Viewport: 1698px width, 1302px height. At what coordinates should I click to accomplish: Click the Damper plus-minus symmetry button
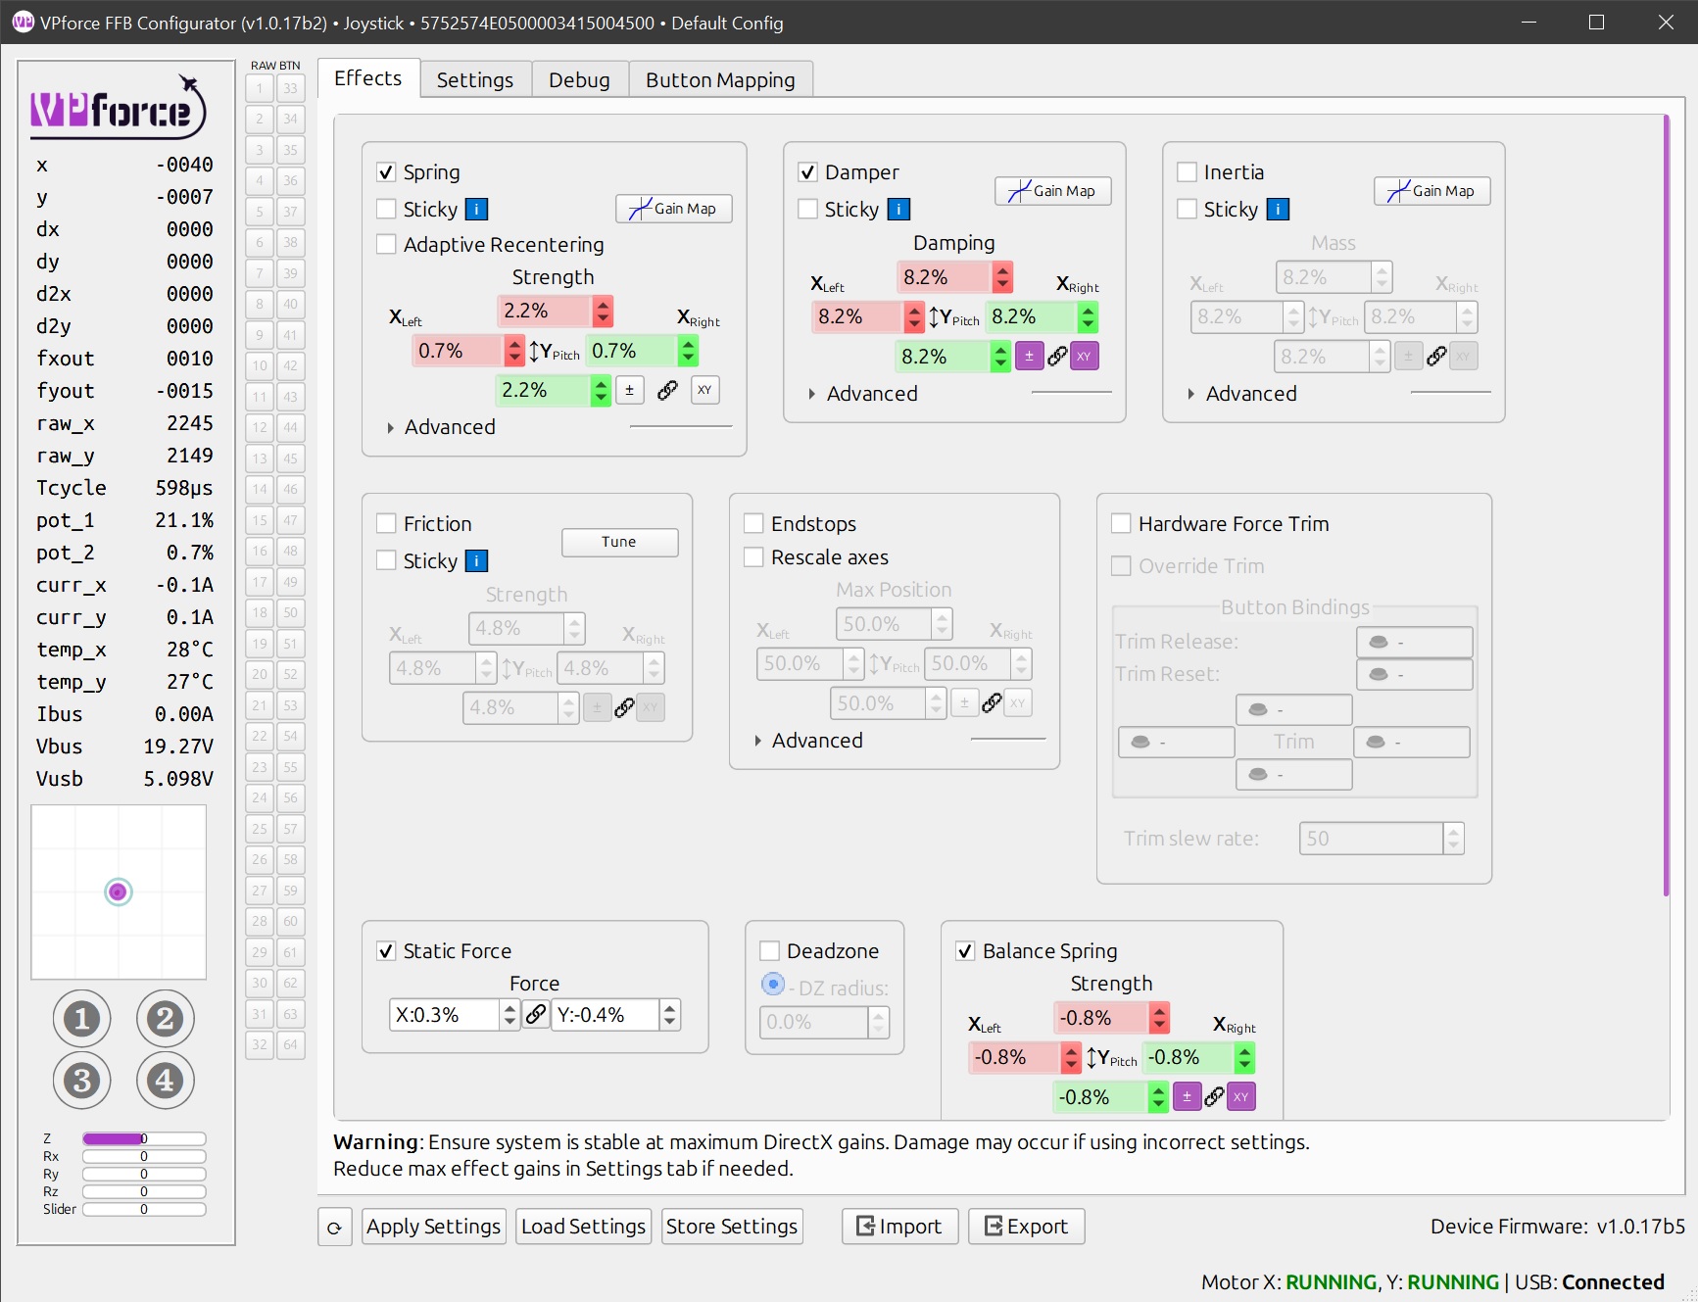click(1029, 356)
